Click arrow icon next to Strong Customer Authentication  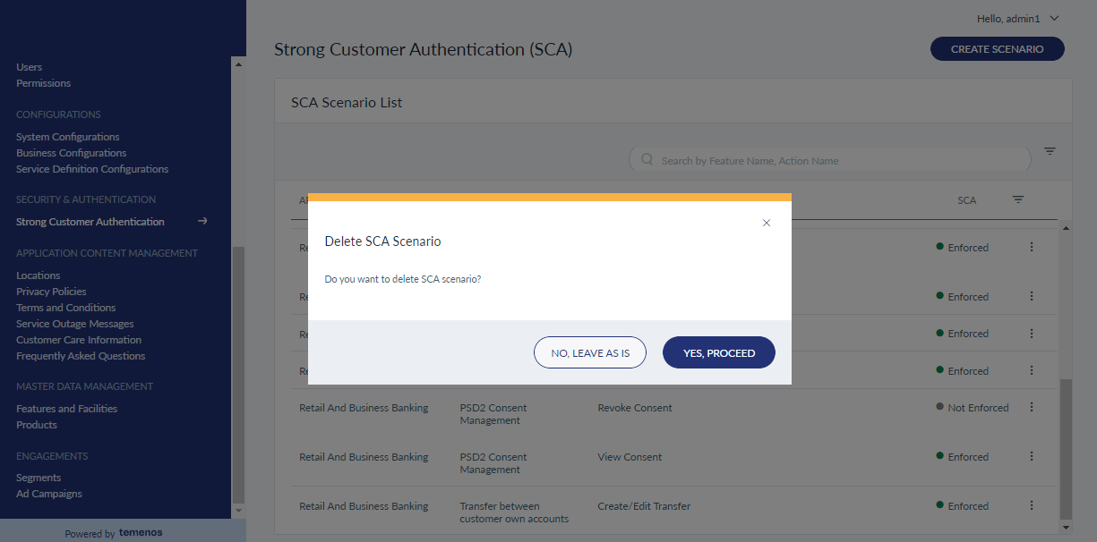pos(203,221)
